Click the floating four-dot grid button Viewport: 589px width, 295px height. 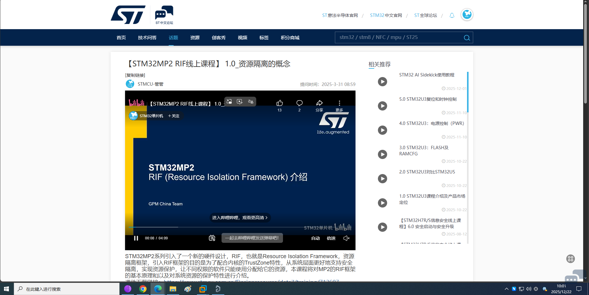[x=571, y=259]
